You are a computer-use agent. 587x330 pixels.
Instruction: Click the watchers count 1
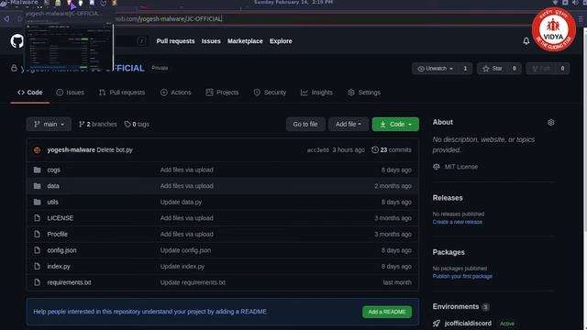(x=465, y=69)
